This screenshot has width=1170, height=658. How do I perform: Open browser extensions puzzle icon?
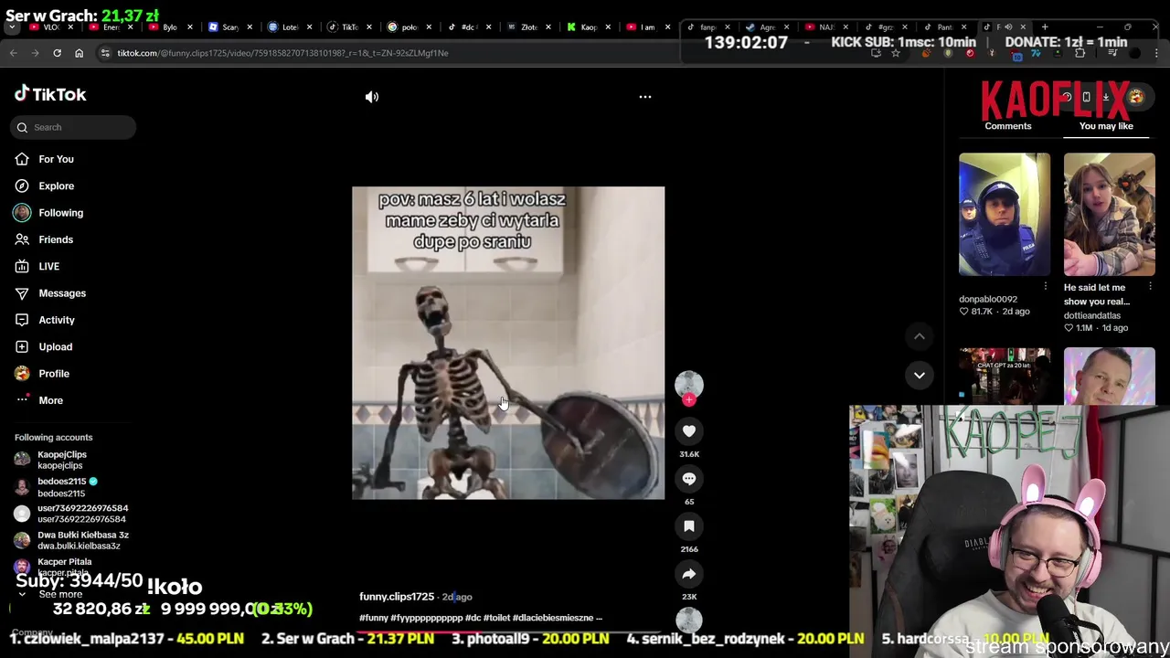coord(1080,53)
